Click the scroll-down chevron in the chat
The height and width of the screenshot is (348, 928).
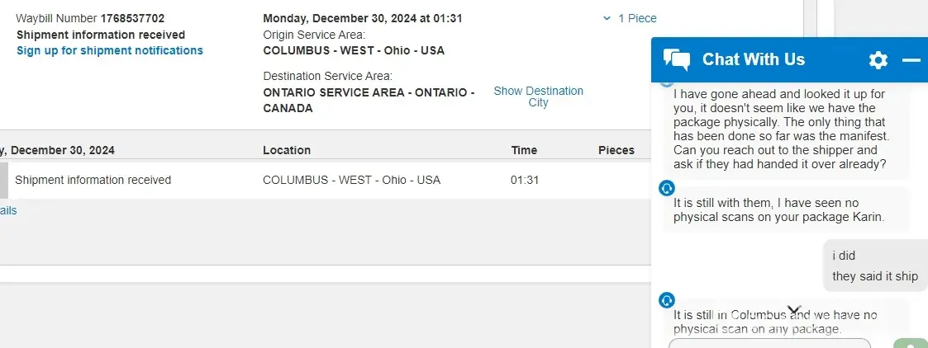tap(794, 311)
